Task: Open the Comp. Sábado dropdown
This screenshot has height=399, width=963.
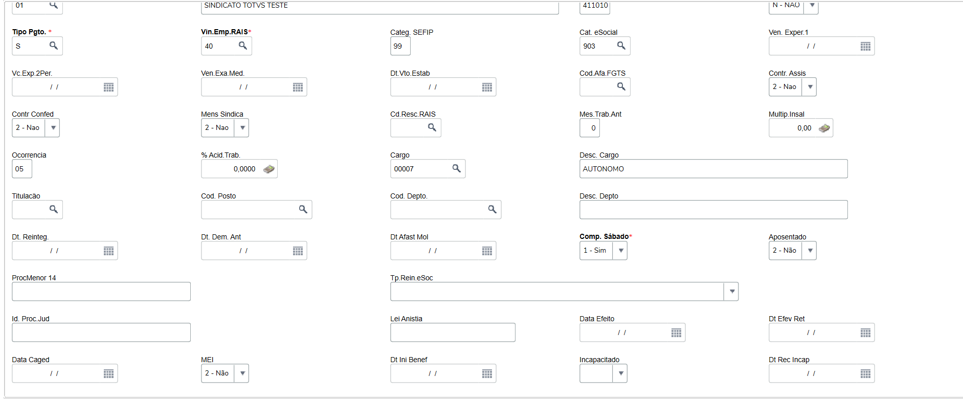Action: [621, 251]
